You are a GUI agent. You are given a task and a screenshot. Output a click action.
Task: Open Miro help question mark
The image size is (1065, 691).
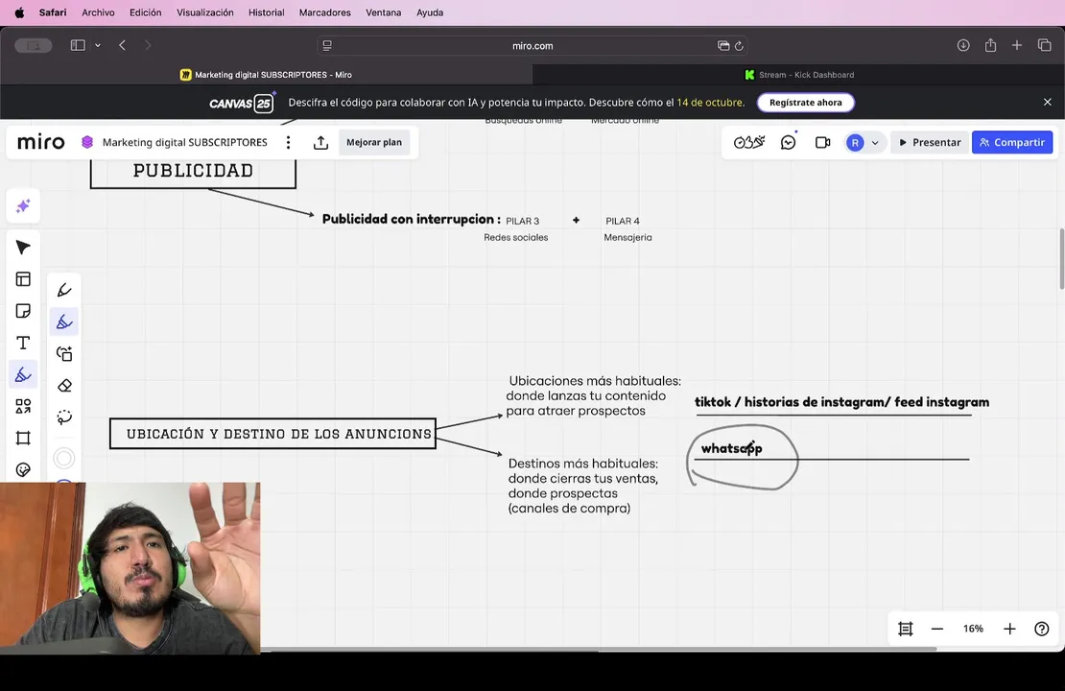1041,629
